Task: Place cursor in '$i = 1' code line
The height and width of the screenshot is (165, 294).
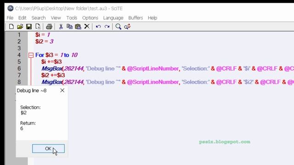Action: 43,35
